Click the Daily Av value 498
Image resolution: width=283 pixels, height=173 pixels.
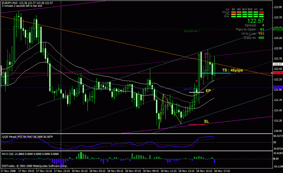click(261, 38)
